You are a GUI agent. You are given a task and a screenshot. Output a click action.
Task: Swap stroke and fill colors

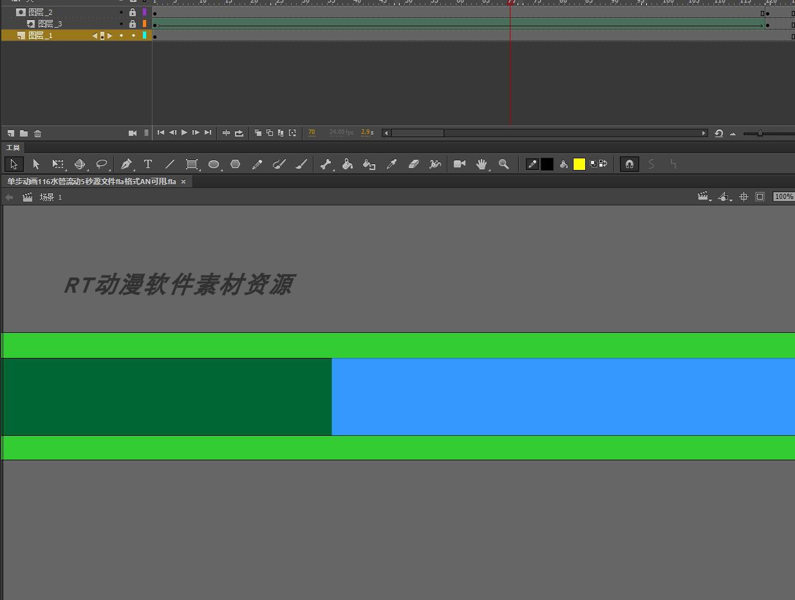[603, 164]
